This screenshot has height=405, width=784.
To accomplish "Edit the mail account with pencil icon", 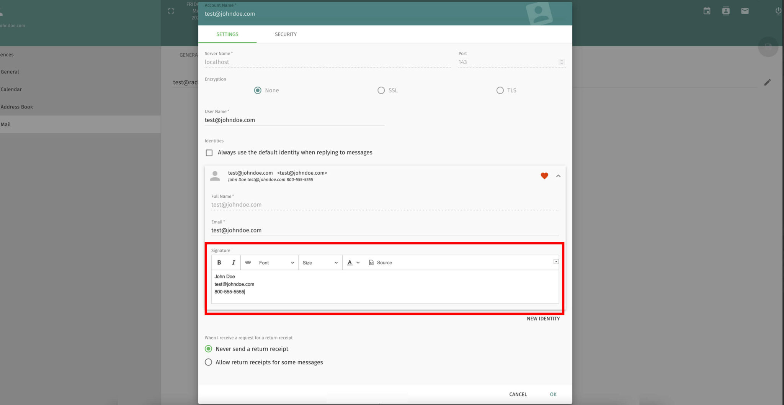I will click(768, 82).
